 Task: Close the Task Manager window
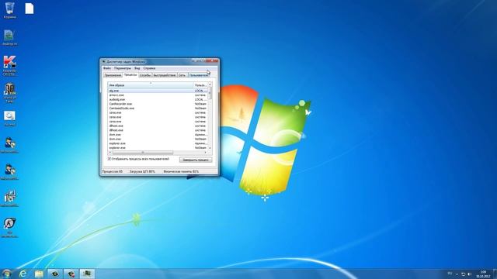[x=212, y=60]
